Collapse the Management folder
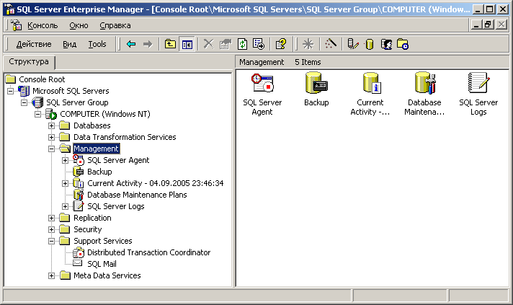The width and height of the screenshot is (513, 305). 51,149
